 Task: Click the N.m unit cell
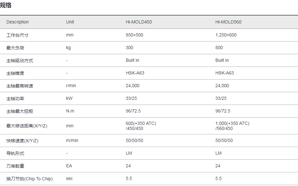point(70,111)
